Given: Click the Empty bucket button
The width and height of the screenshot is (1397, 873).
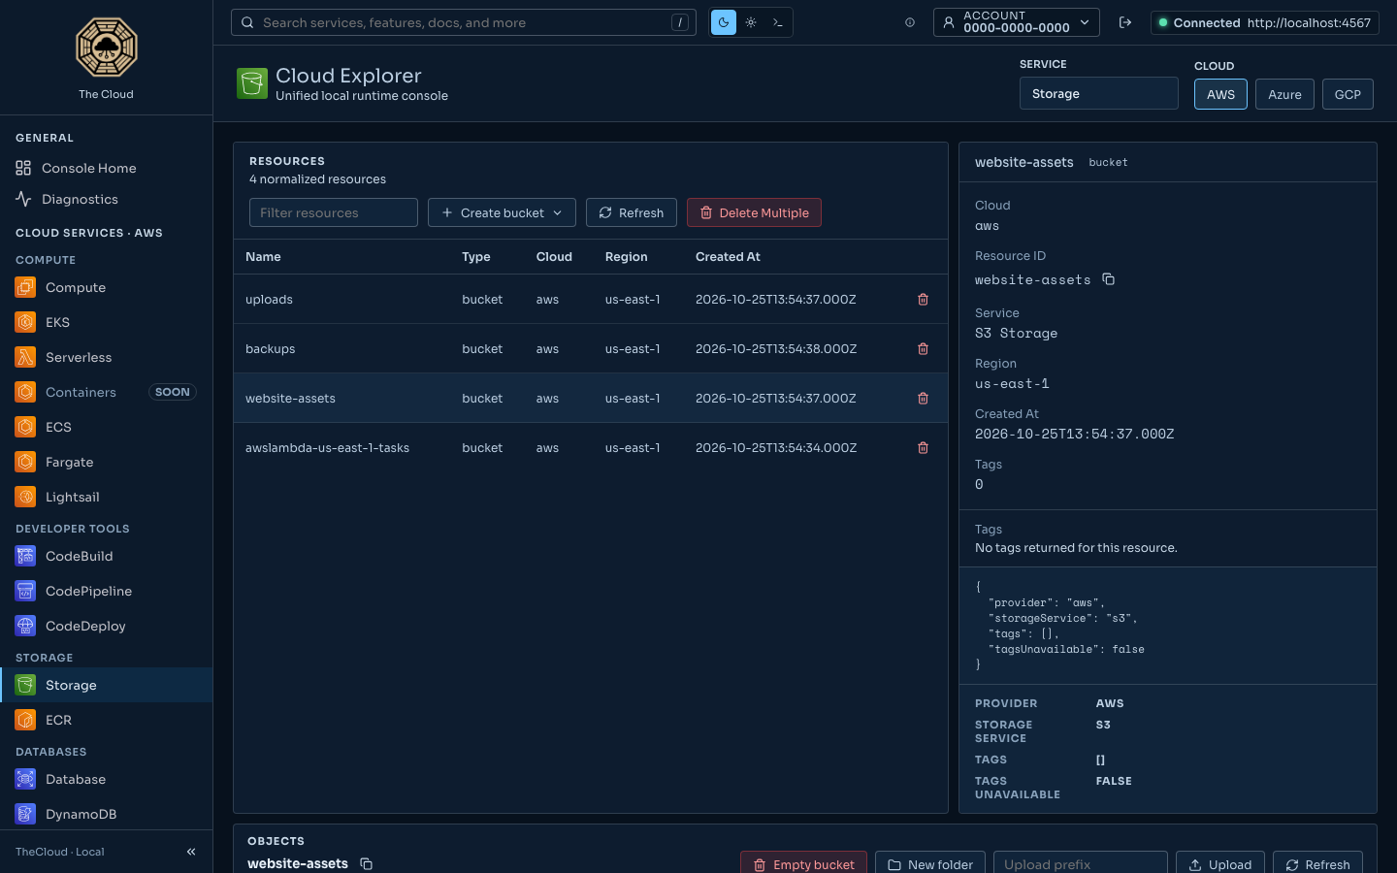Looking at the screenshot, I should pos(803,863).
